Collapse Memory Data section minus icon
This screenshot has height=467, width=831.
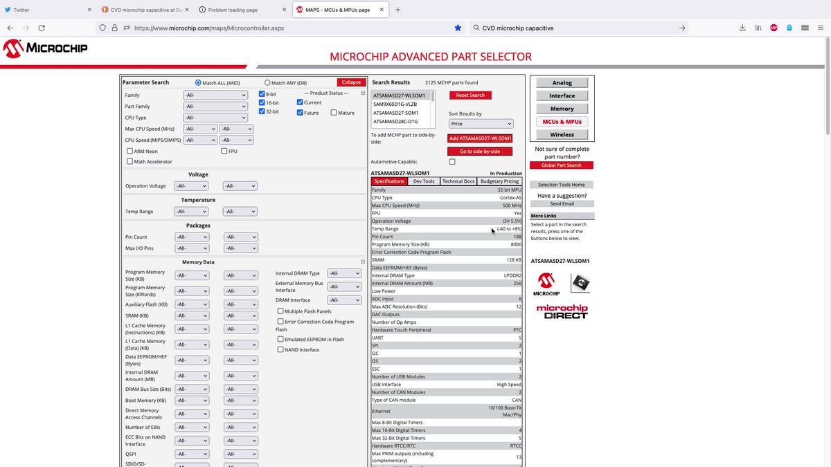point(363,262)
